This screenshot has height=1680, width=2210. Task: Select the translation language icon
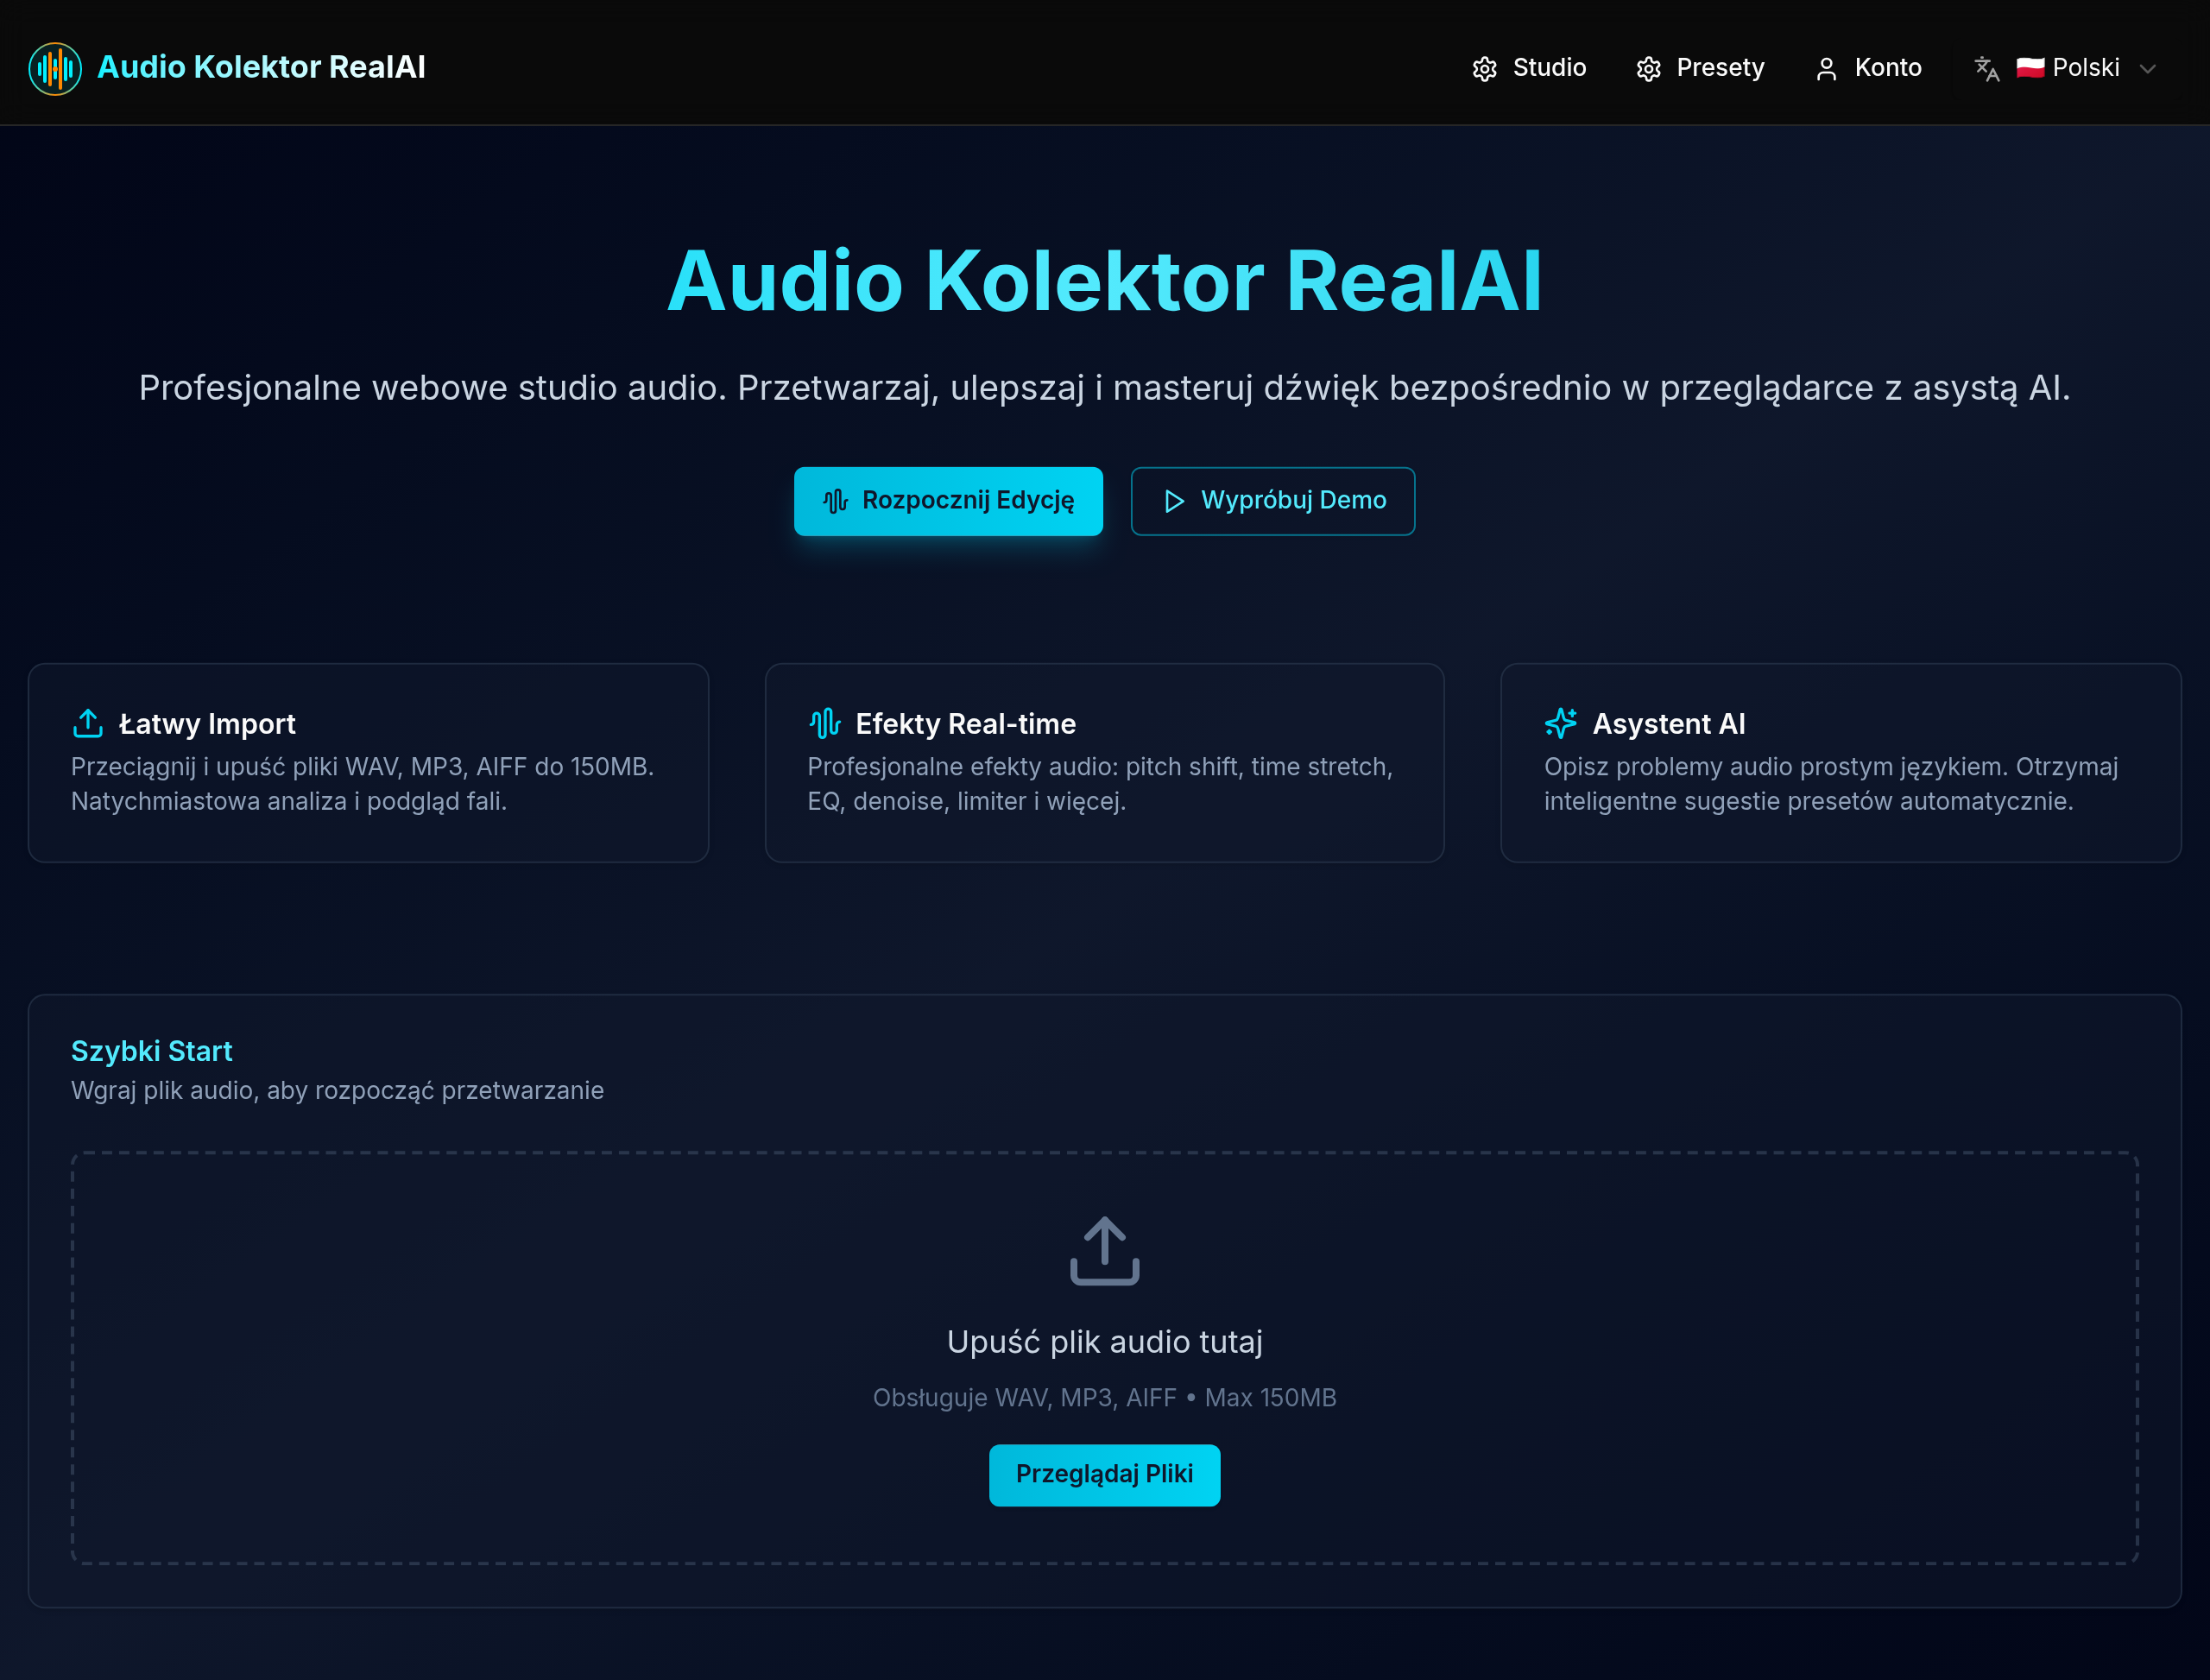(x=1986, y=68)
